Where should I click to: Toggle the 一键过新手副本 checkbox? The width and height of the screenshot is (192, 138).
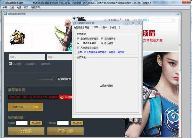(78, 43)
